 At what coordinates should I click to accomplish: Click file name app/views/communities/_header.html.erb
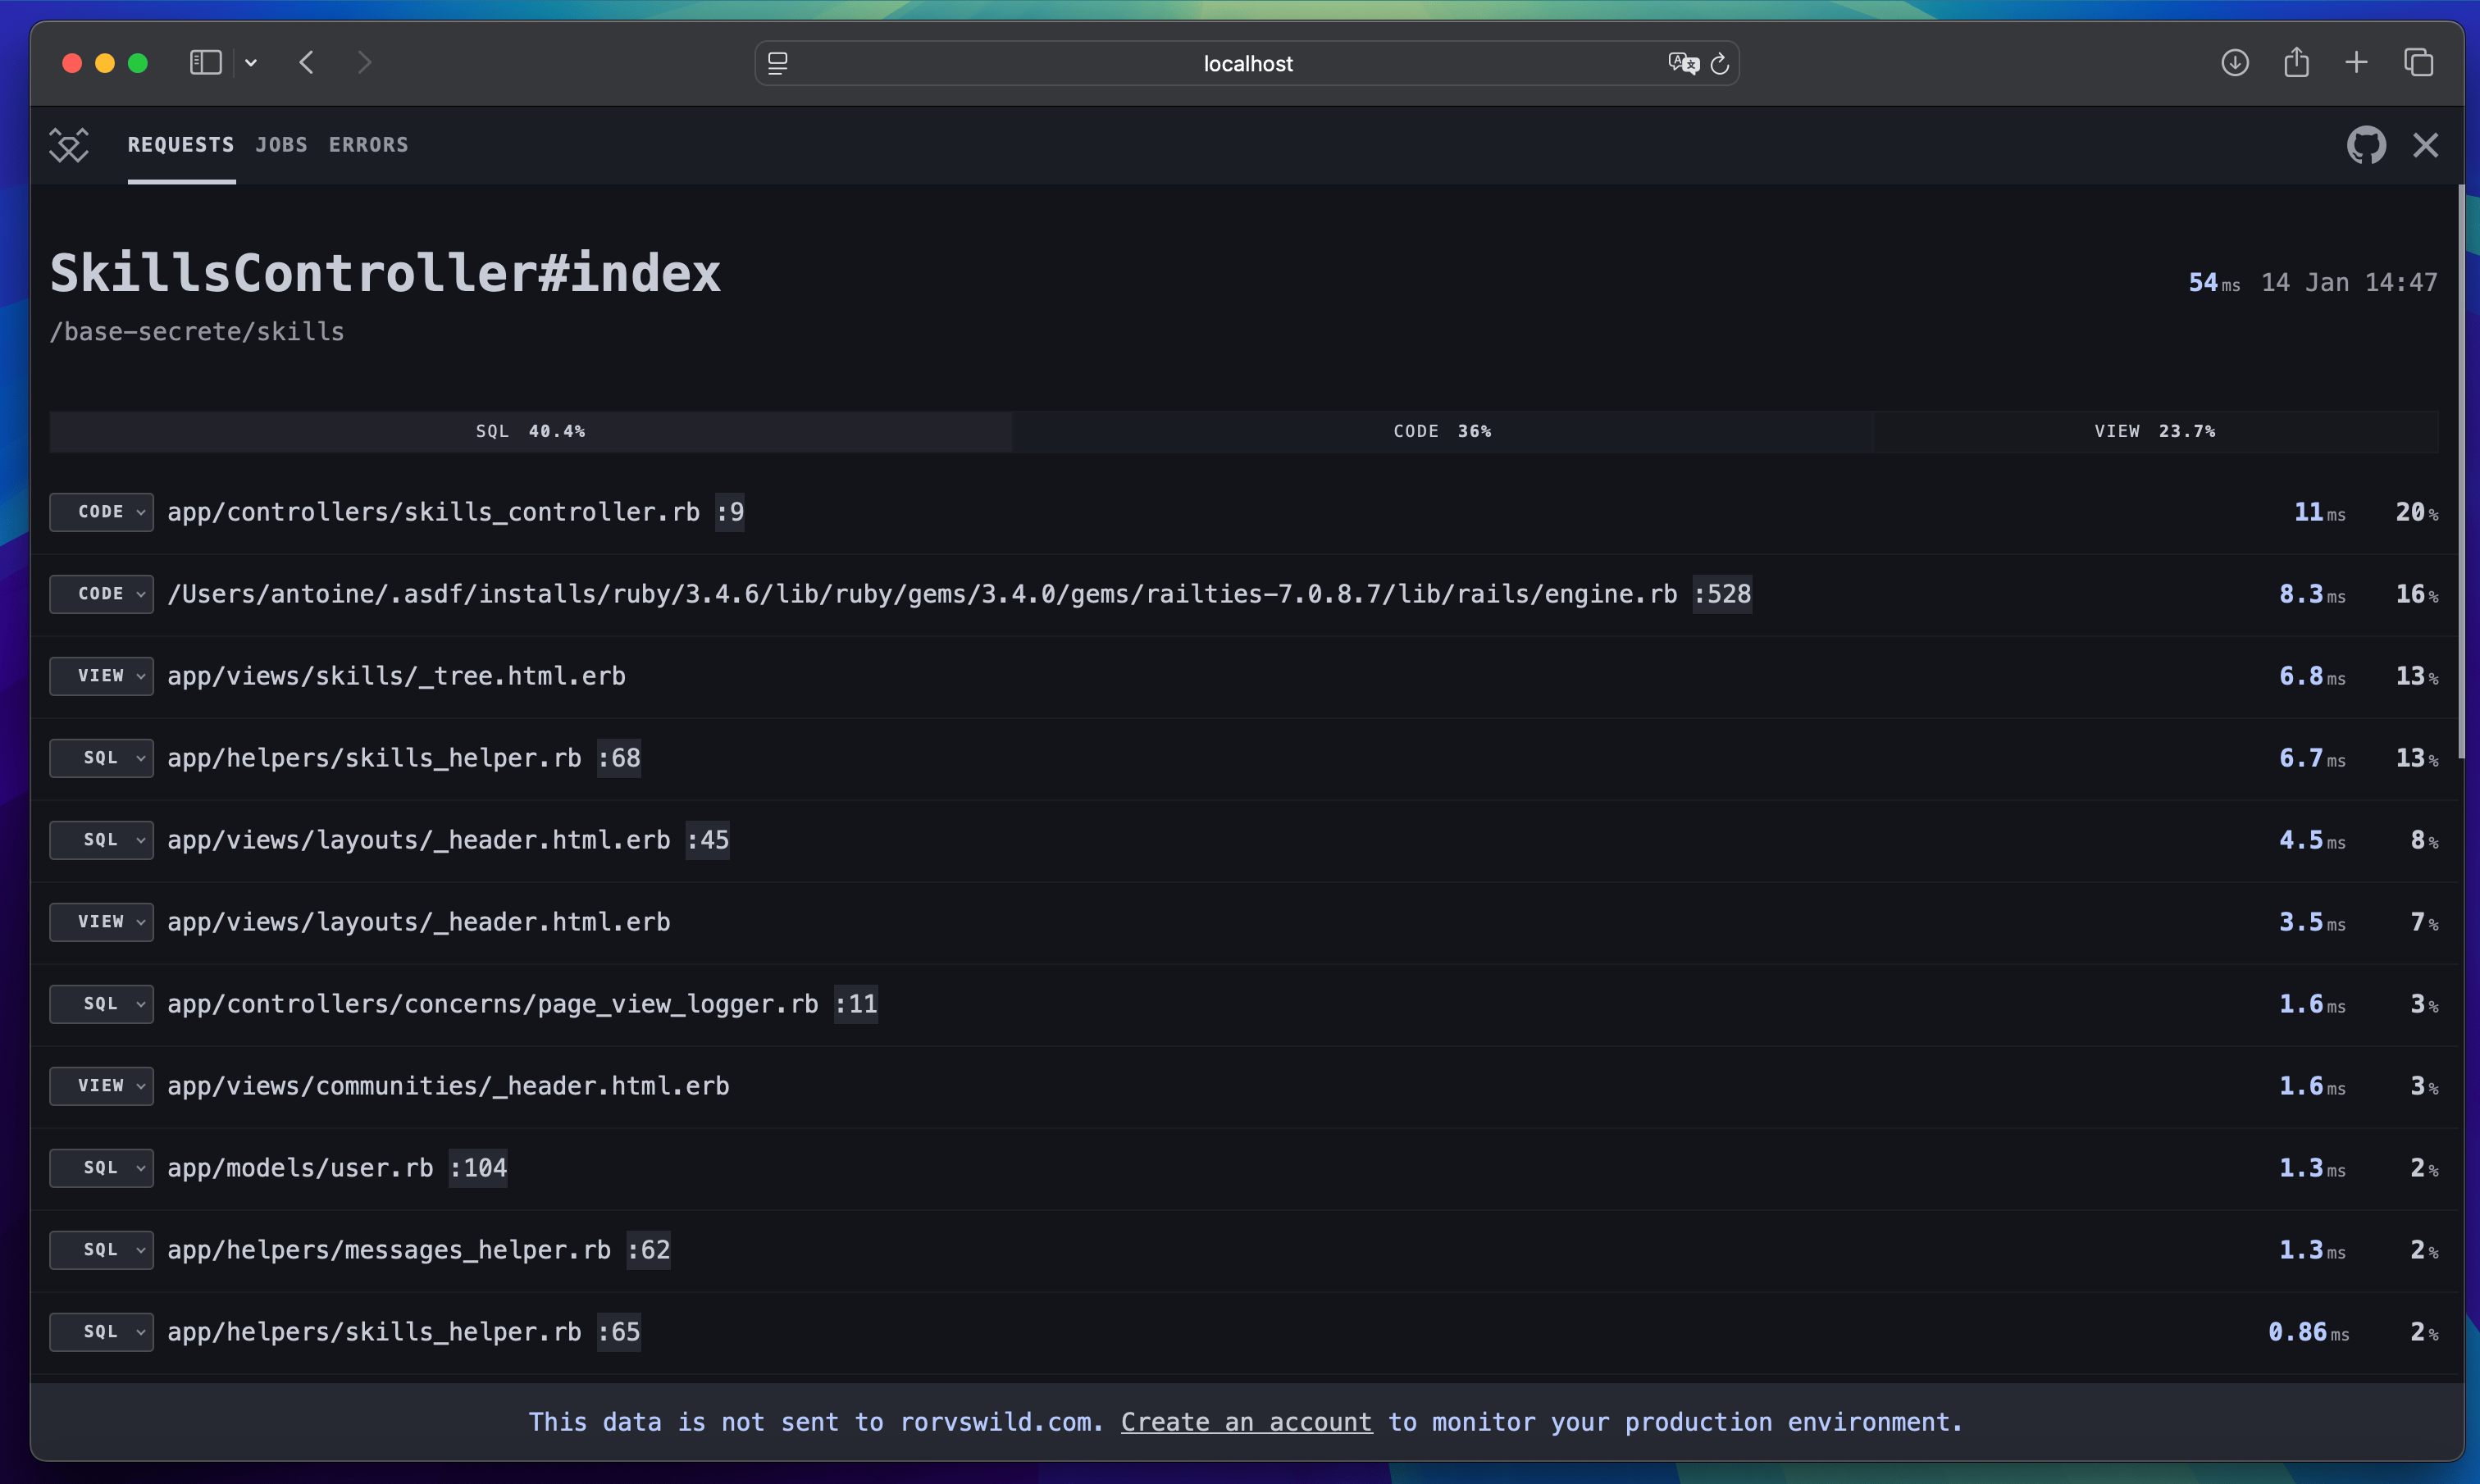[x=448, y=1086]
